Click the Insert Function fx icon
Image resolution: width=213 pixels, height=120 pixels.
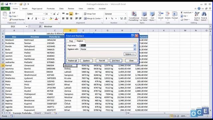coord(40,26)
